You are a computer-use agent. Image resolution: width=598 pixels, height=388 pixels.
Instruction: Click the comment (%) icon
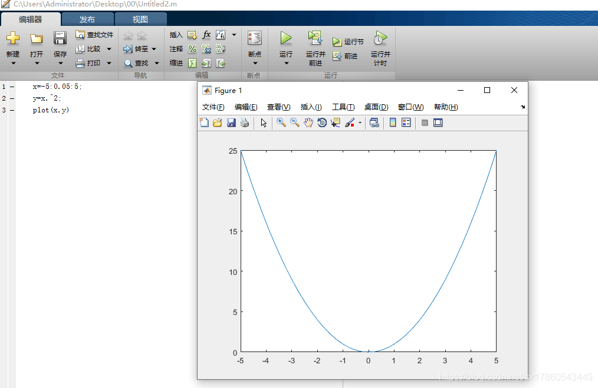[x=193, y=49]
